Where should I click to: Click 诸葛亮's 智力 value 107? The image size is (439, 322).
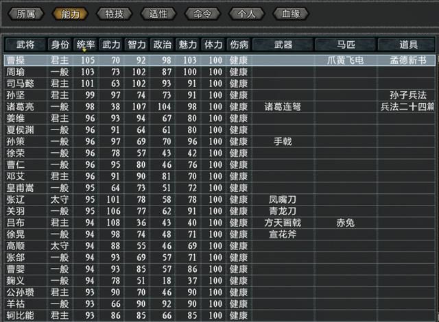tap(139, 107)
